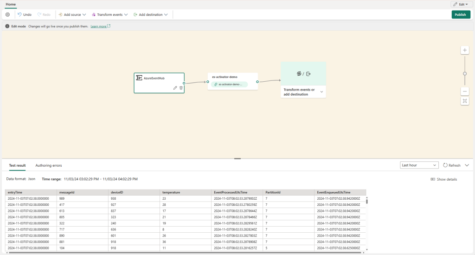Screen dimensions: 475x255
Task: Click the Redo button
Action: tap(44, 14)
